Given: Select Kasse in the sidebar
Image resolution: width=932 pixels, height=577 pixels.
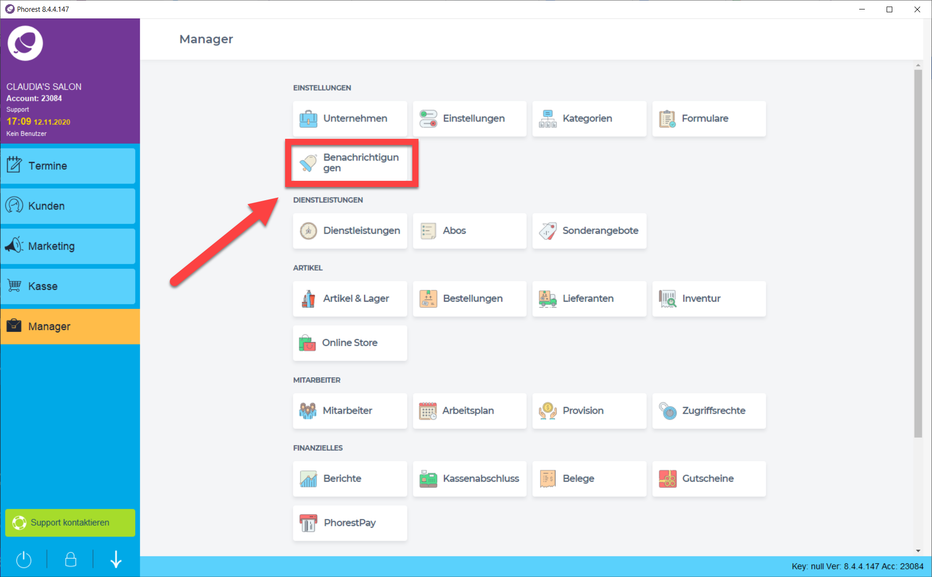Looking at the screenshot, I should [68, 287].
